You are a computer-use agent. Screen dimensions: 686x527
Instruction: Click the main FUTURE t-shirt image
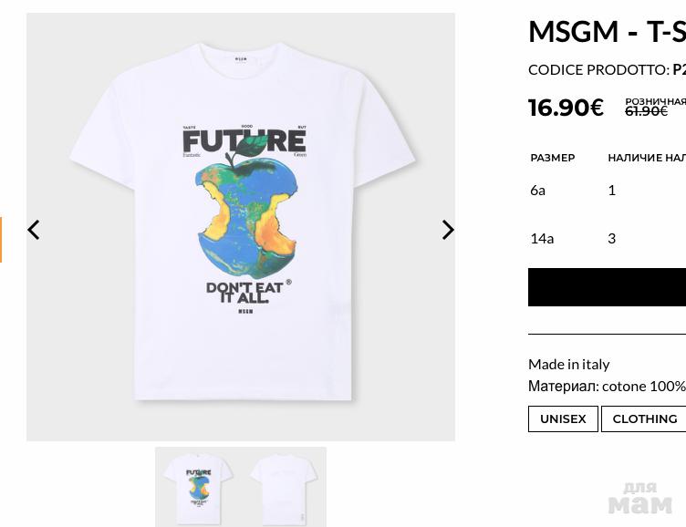(241, 226)
